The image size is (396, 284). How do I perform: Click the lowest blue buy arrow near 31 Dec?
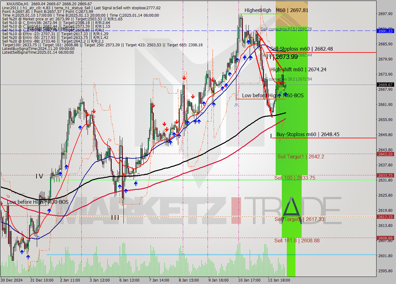tap(28, 257)
